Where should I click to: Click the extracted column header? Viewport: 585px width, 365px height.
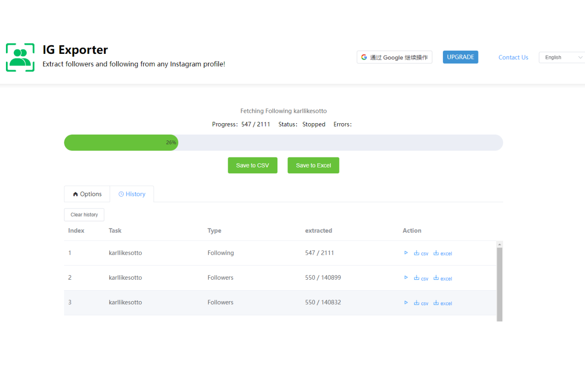(319, 230)
